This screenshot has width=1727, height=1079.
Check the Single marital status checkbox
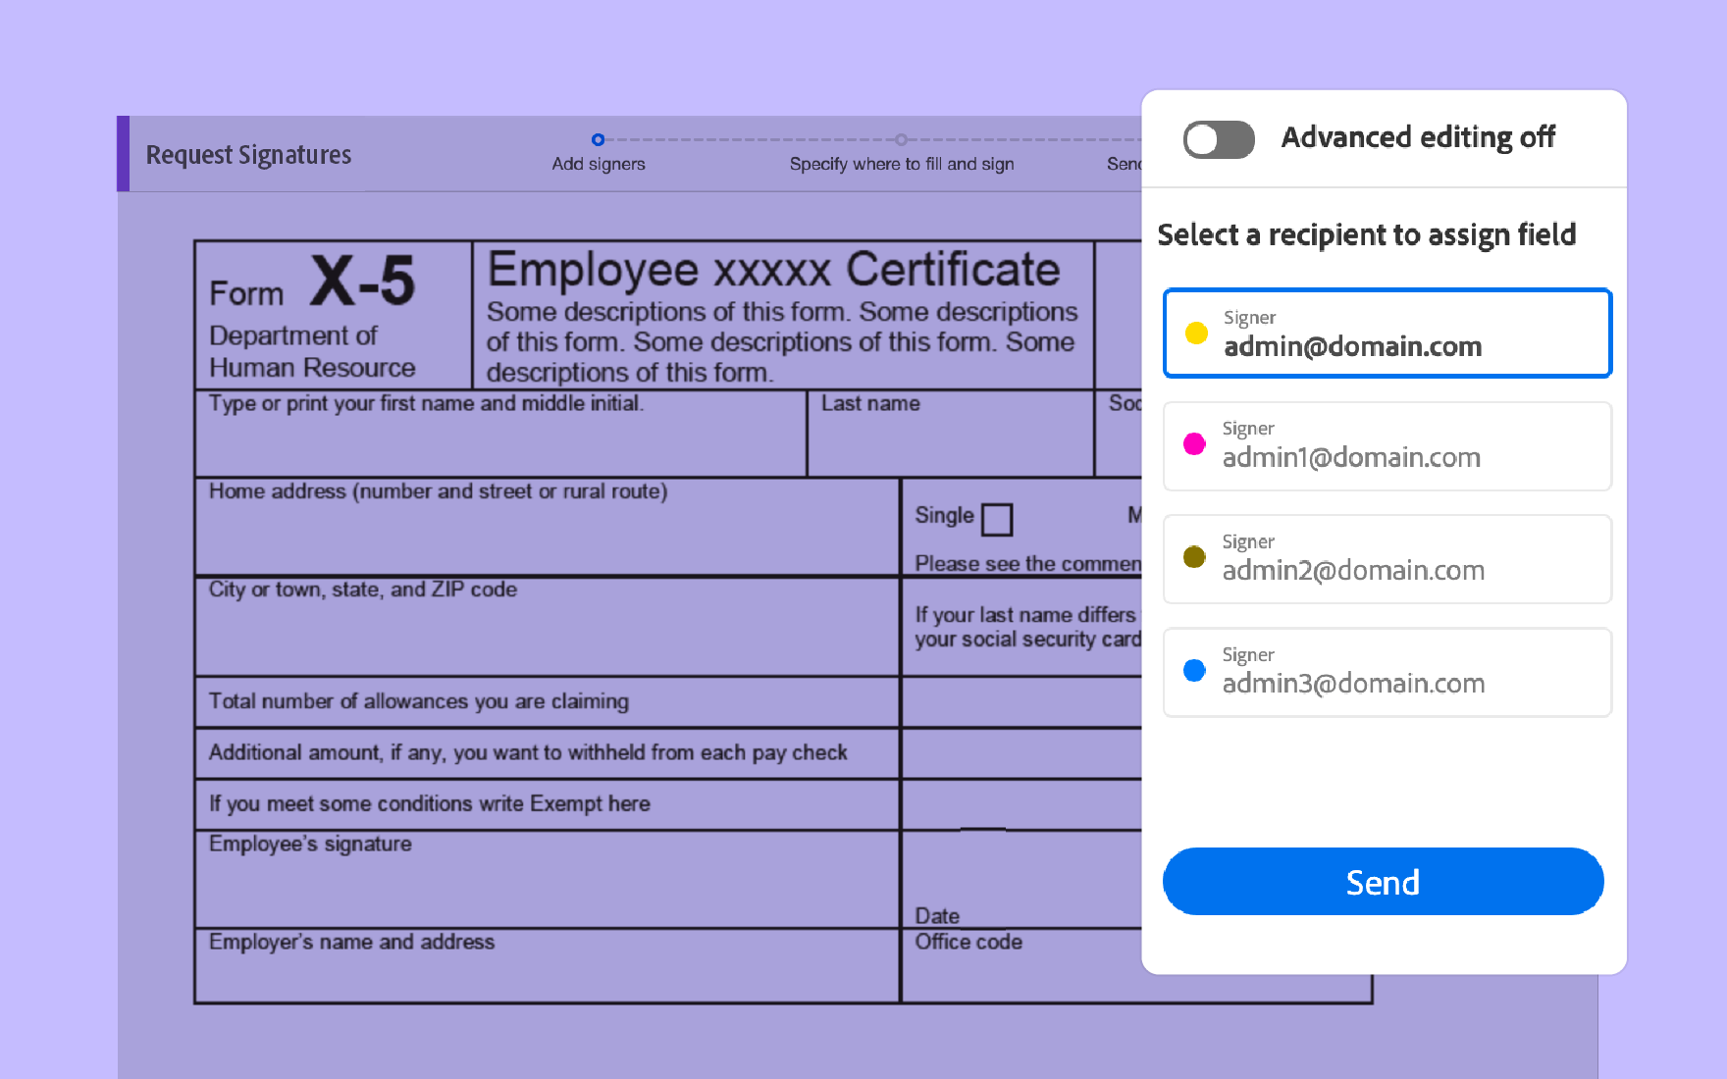pyautogui.click(x=997, y=519)
